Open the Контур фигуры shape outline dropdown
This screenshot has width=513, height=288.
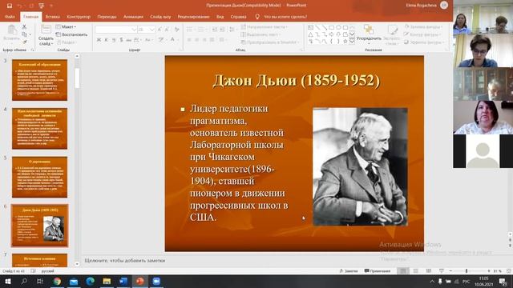(x=422, y=34)
